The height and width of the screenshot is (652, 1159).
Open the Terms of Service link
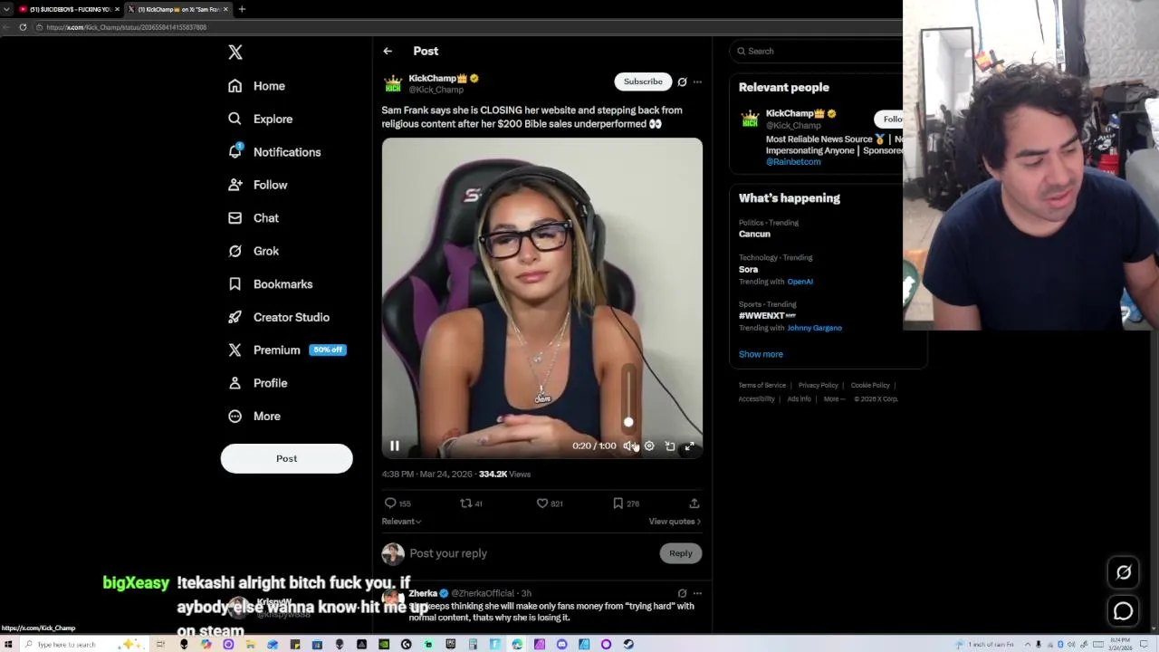pos(762,386)
